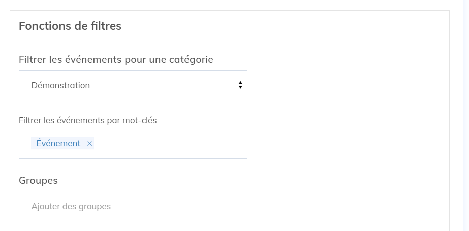Click the word Événement inside the blue tag
Screen dimensions: 469x231
click(58, 144)
